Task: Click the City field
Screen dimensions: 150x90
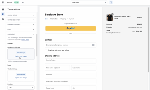Action: (x=84, y=88)
